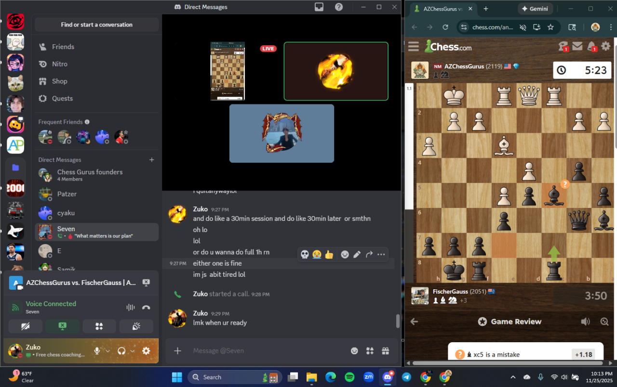Stop streaming using the monitor icon beside the stream title

[146, 283]
